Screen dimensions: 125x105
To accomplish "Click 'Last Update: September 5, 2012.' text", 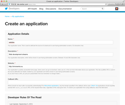I will (21, 104).
